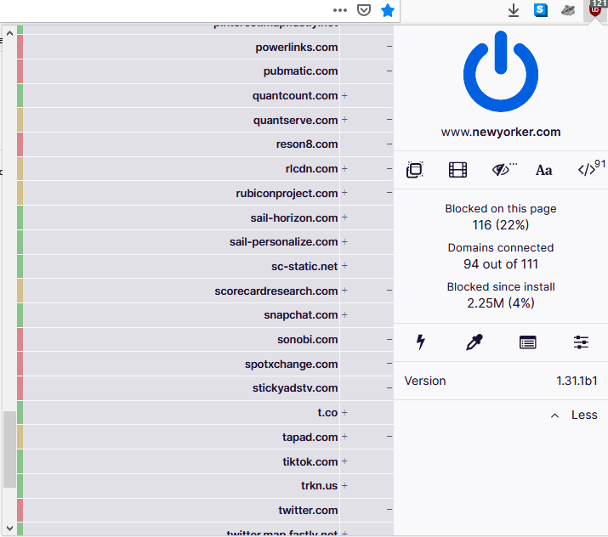The image size is (608, 537).
Task: Enter element zapper mode lightning icon
Action: point(420,342)
